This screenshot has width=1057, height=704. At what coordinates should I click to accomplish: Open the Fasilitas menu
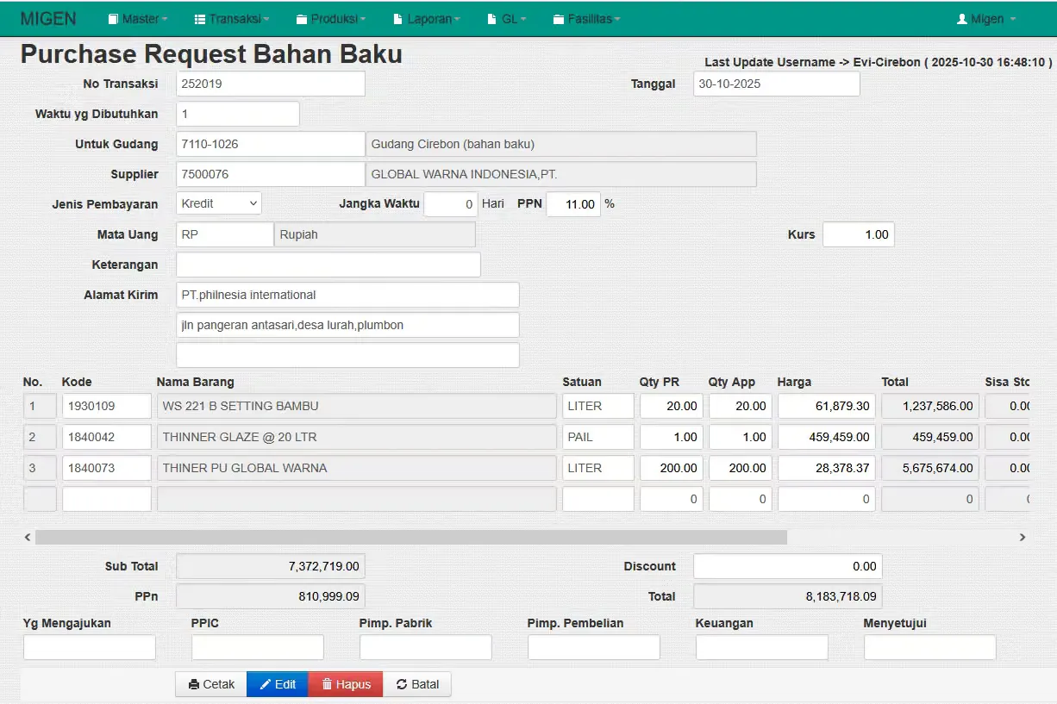(587, 19)
